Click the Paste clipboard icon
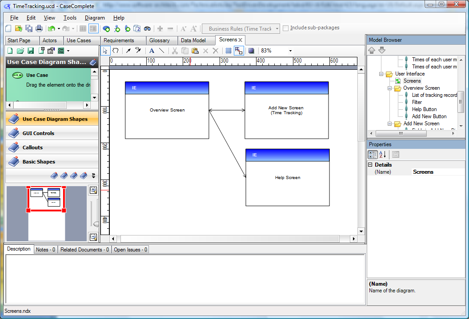Image resolution: width=469 pixels, height=319 pixels. pyautogui.click(x=195, y=51)
